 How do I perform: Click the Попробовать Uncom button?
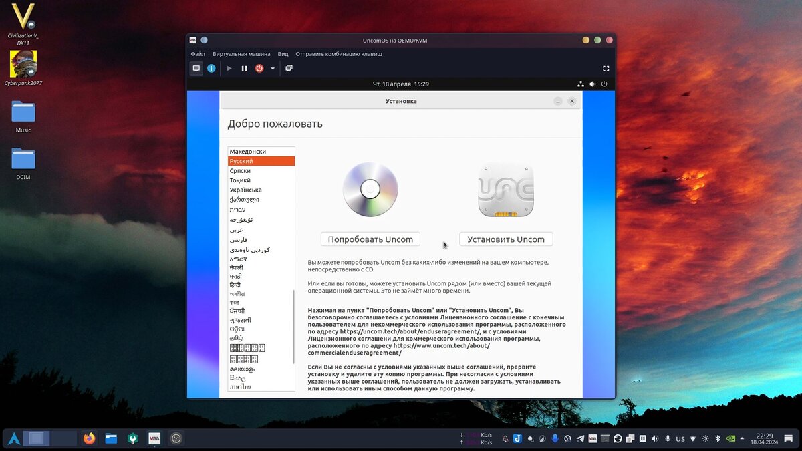coord(370,239)
